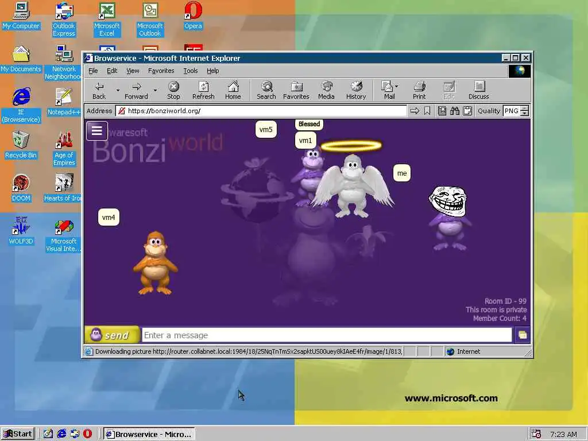Open the Opera desktop shortcut
588x441 pixels.
click(193, 16)
